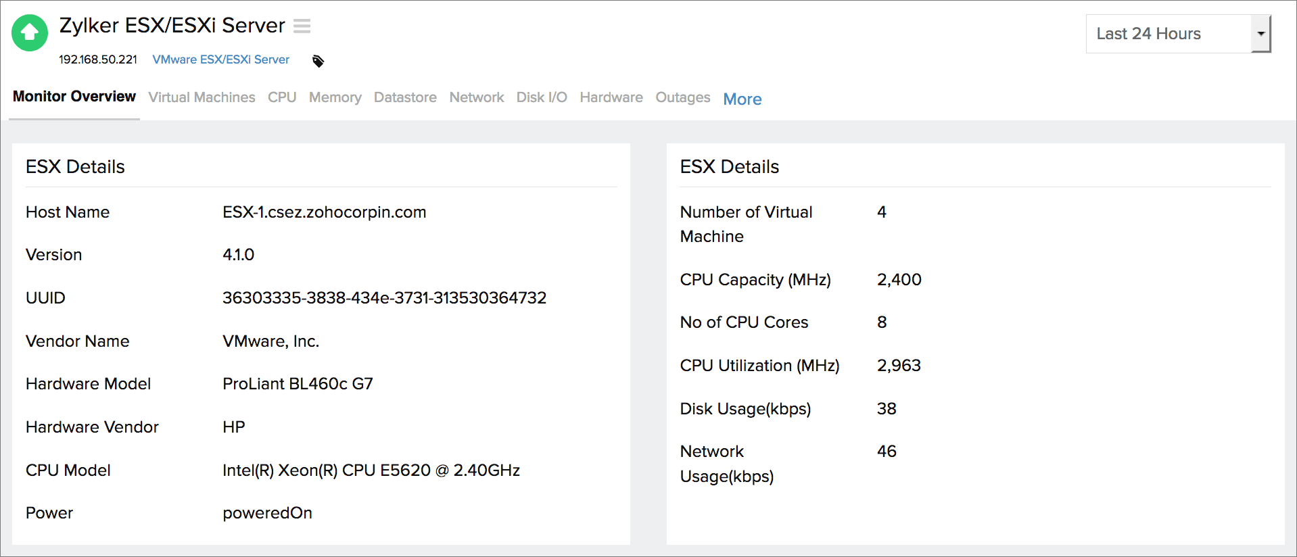Click the Intel Xeon CPU model value

(x=371, y=470)
